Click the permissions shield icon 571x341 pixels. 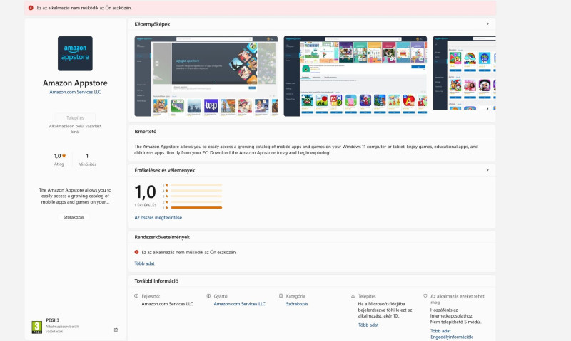(425, 296)
